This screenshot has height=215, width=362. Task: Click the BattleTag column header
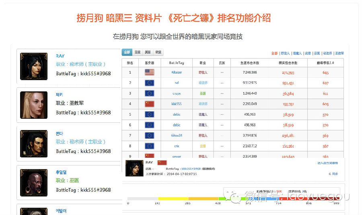(x=177, y=63)
